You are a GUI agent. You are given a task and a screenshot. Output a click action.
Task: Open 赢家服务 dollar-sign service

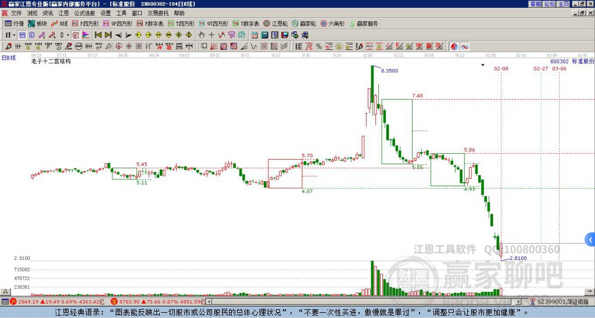tap(364, 23)
